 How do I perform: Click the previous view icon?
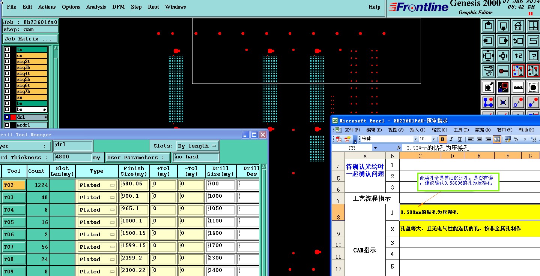pos(518,40)
